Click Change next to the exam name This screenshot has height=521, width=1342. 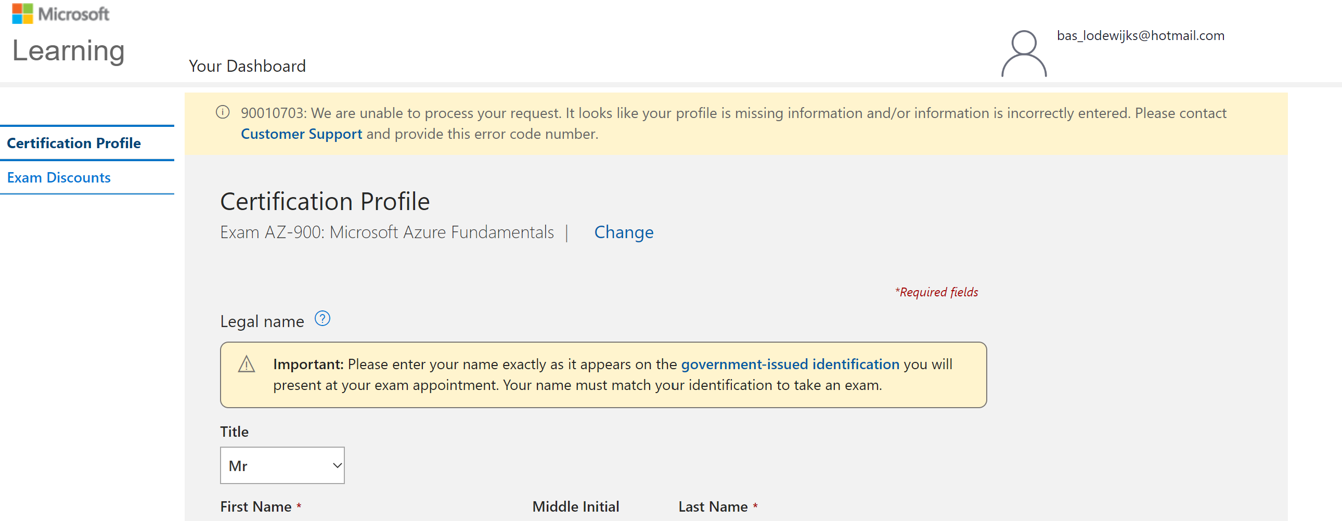tap(624, 232)
